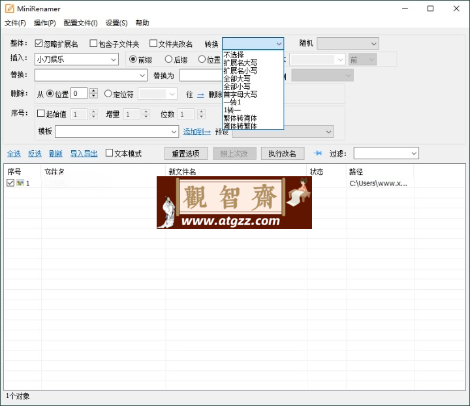Click the MiniRenamer app icon in title bar
Viewport: 470px width, 406px height.
(9, 8)
